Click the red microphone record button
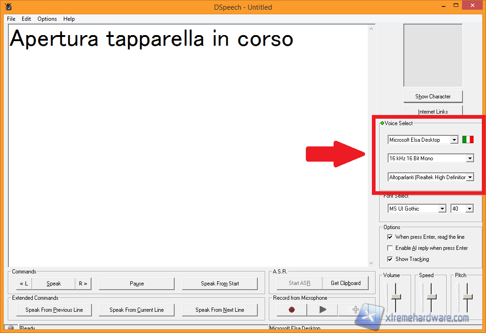The width and height of the screenshot is (486, 333). (292, 310)
